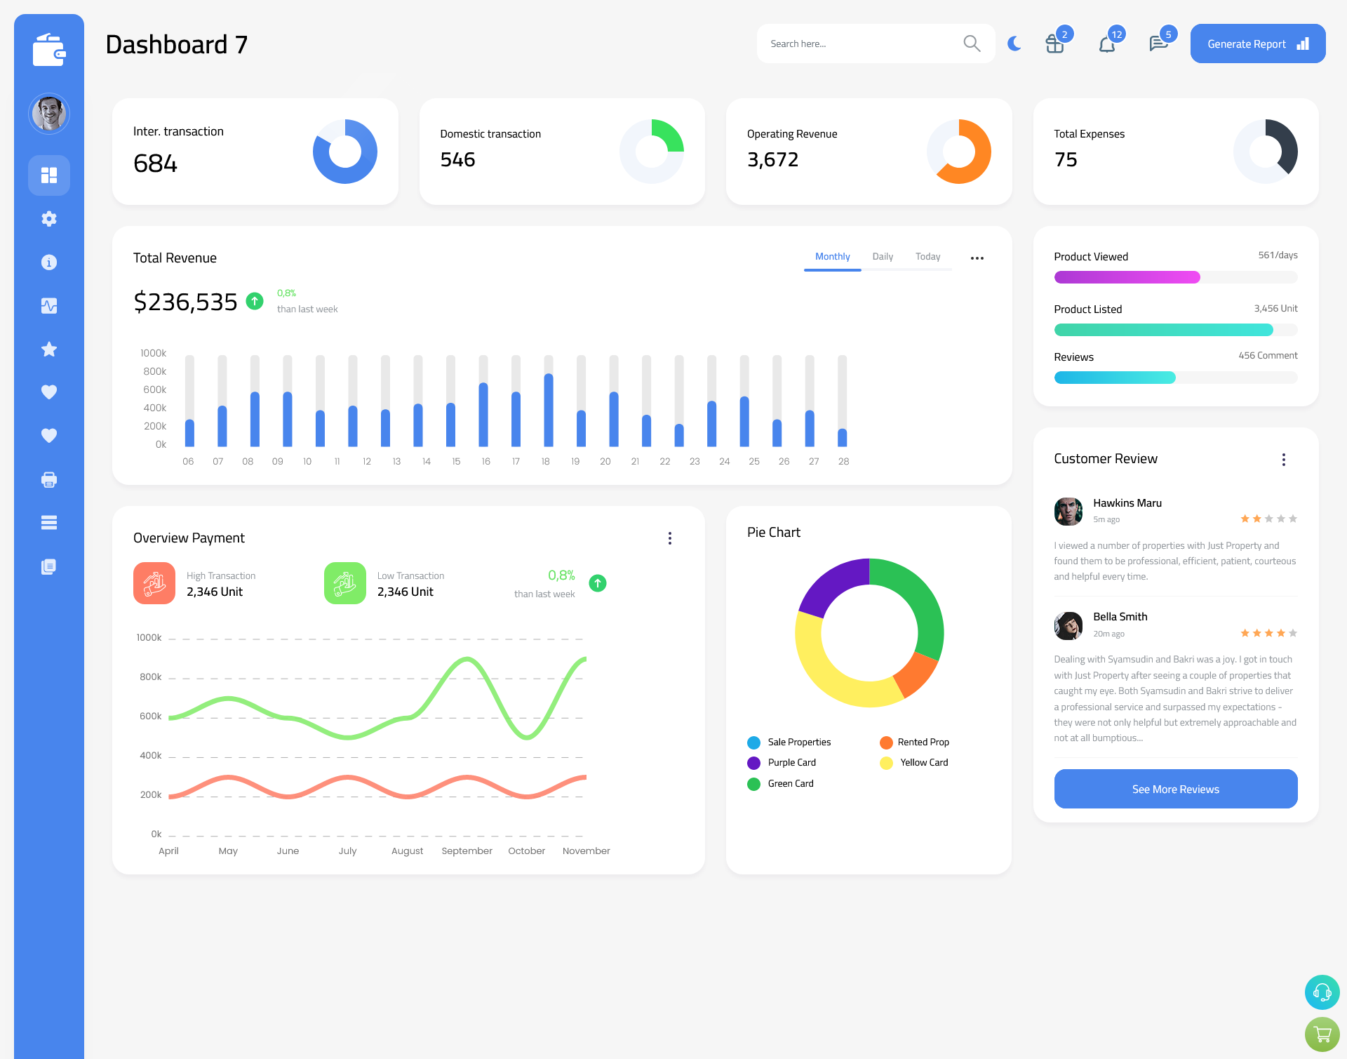Click Generate Report button
The width and height of the screenshot is (1347, 1059).
tap(1257, 43)
